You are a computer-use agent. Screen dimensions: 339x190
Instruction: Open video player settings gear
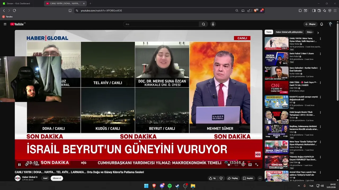(x=243, y=165)
